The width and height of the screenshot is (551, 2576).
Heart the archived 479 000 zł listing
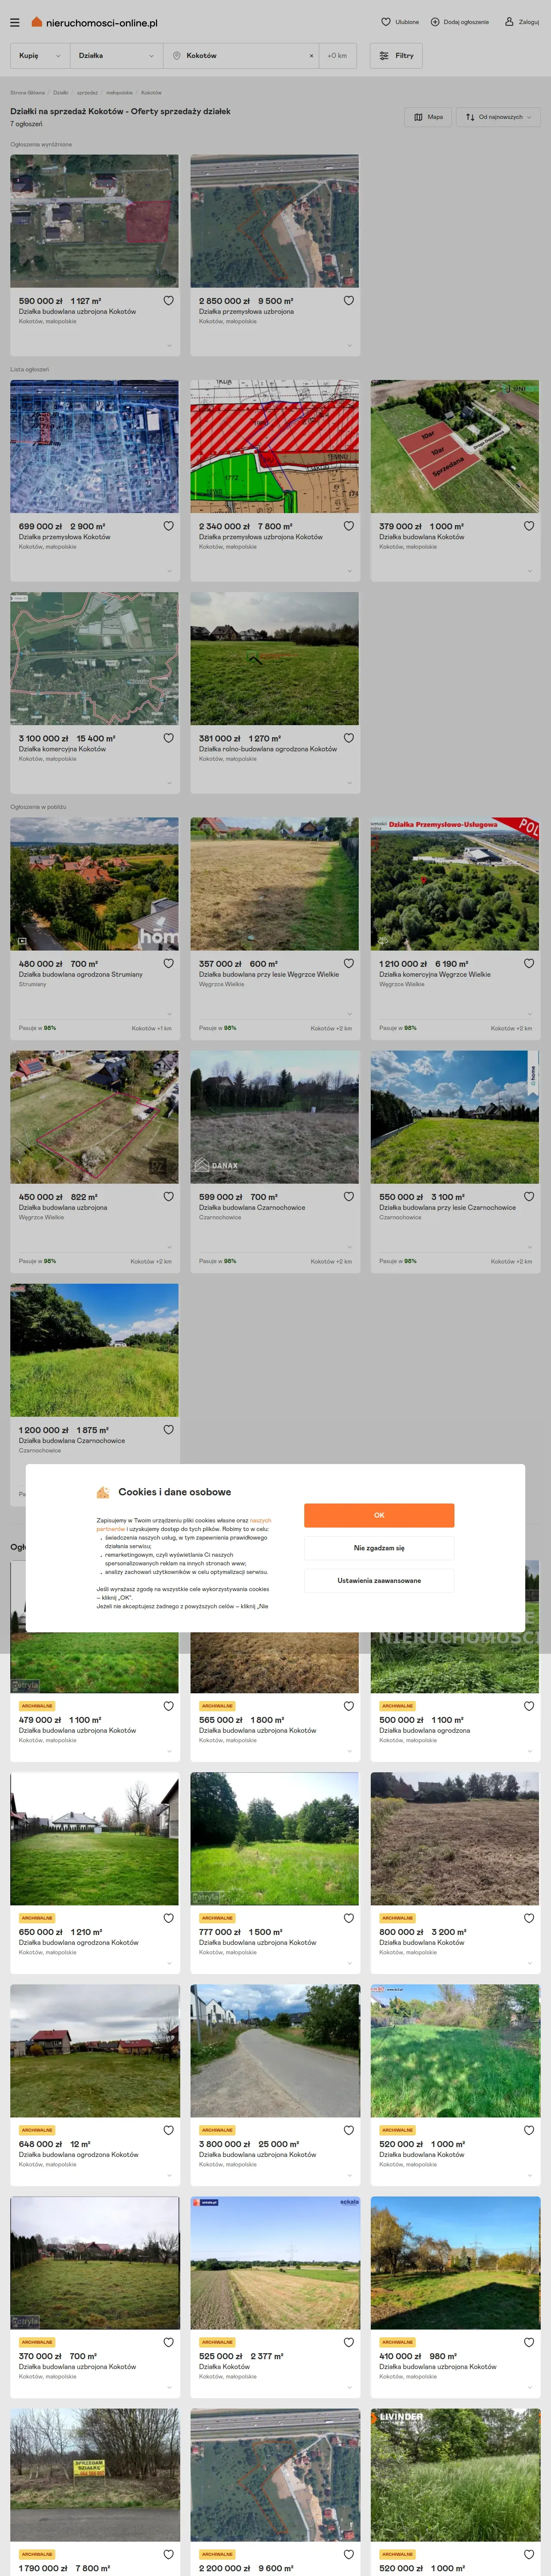coord(168,1707)
